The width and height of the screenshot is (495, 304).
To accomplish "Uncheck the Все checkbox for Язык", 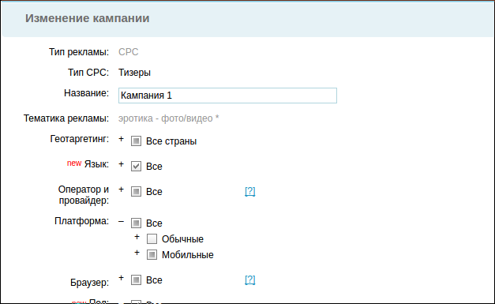I will point(136,167).
